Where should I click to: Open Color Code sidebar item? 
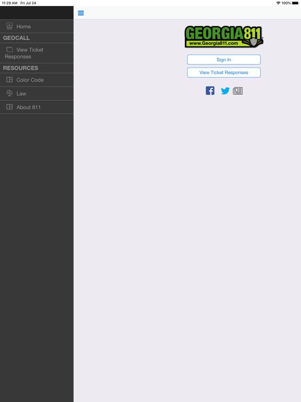pyautogui.click(x=37, y=80)
